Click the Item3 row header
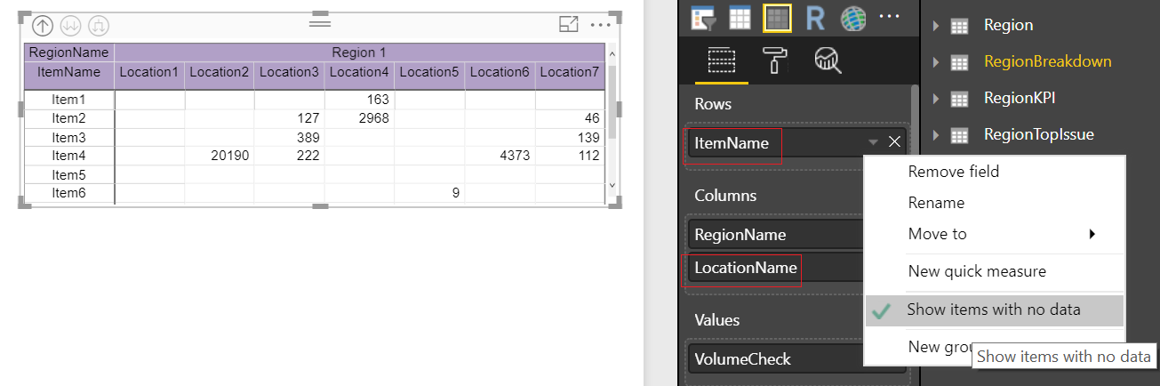 (69, 138)
